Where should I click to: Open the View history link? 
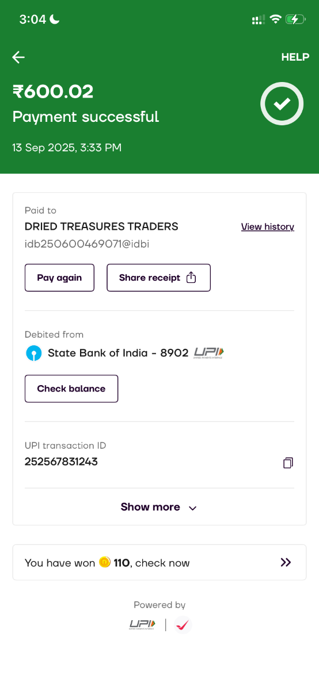(x=268, y=227)
